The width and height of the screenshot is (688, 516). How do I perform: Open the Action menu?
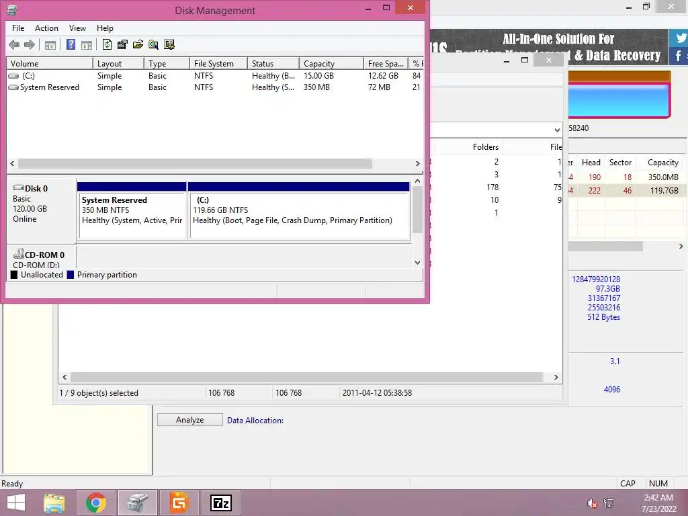pyautogui.click(x=46, y=28)
